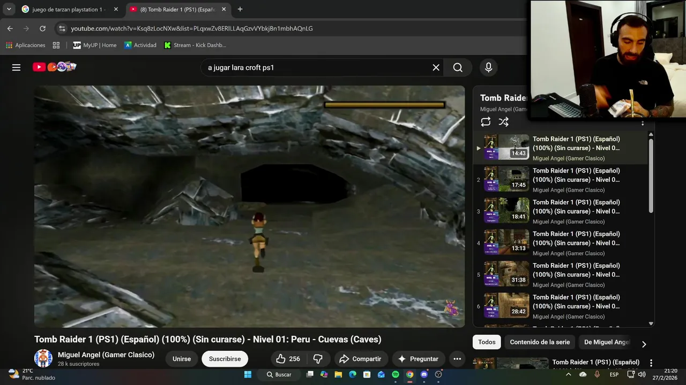This screenshot has height=385, width=686.
Task: Show hidden system tray icons
Action: click(568, 374)
